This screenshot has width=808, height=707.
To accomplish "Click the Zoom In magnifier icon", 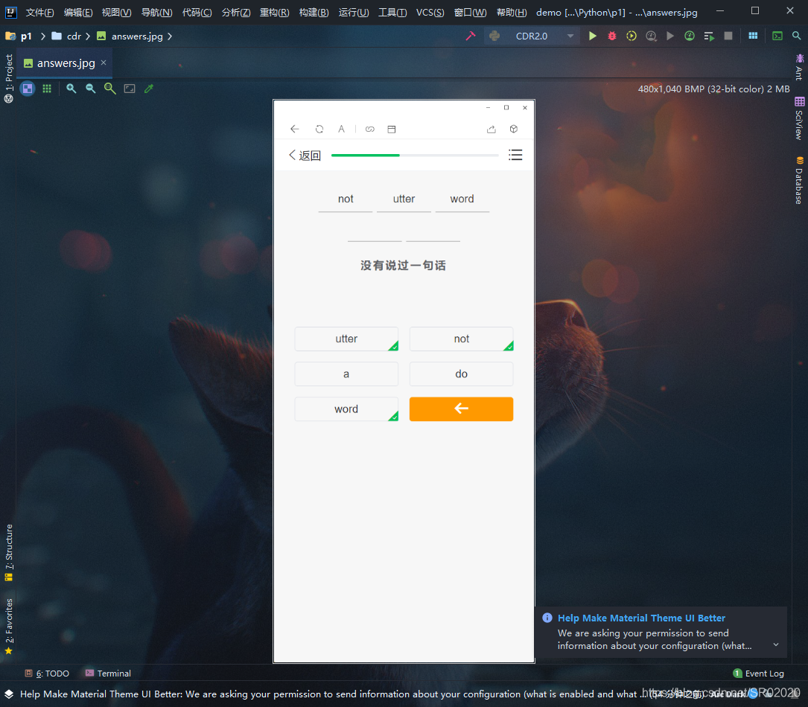I will pos(71,89).
